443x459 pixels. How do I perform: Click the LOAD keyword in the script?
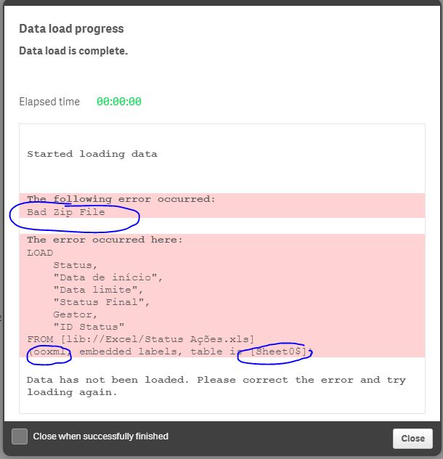(x=40, y=253)
